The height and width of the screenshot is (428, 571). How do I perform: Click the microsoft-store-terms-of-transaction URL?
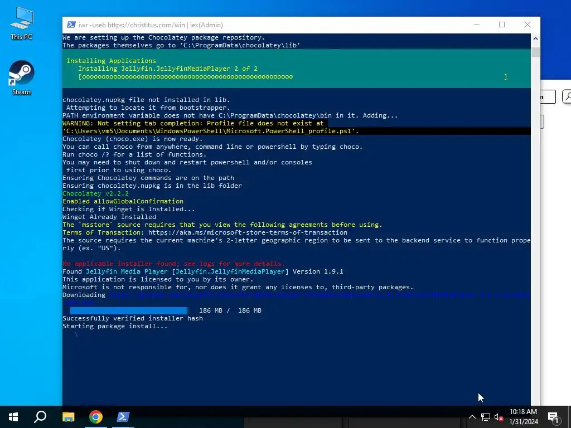248,232
